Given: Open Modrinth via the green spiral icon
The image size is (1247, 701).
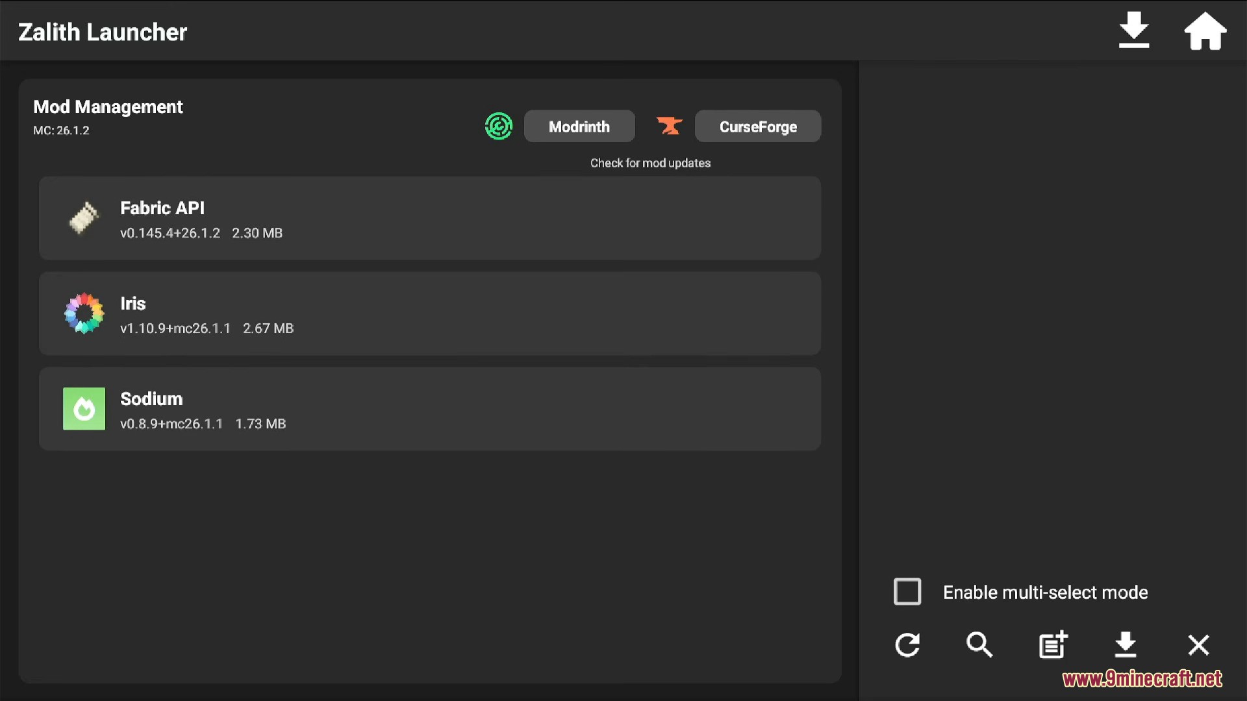Looking at the screenshot, I should pyautogui.click(x=498, y=126).
